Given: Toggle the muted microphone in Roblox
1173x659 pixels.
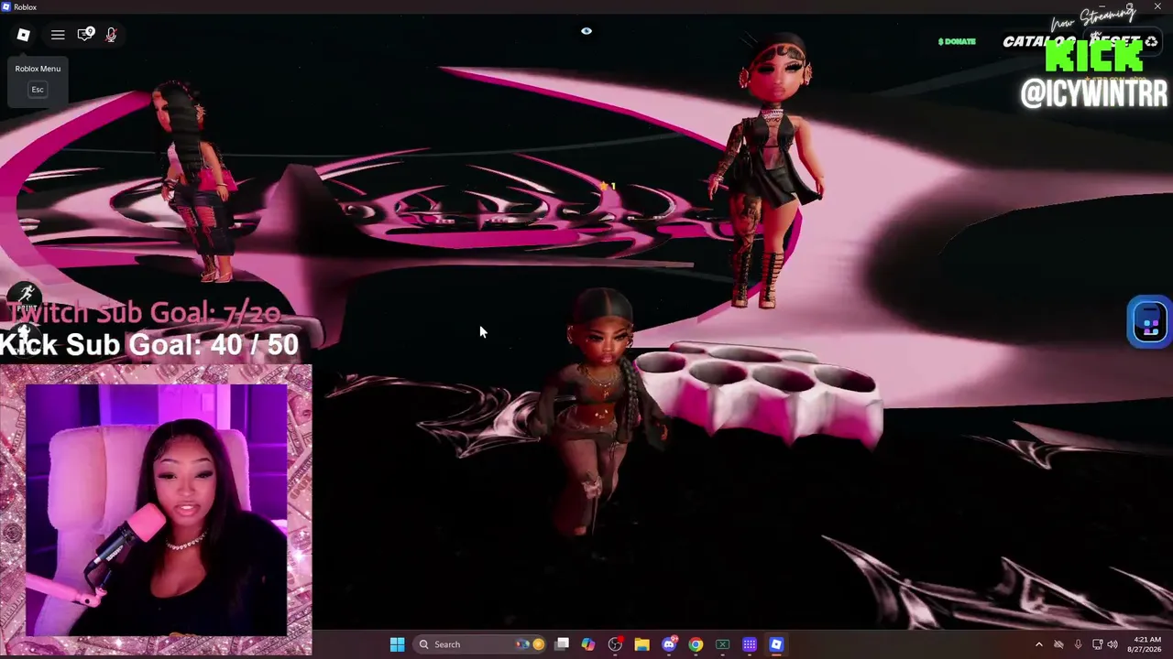Looking at the screenshot, I should [111, 35].
